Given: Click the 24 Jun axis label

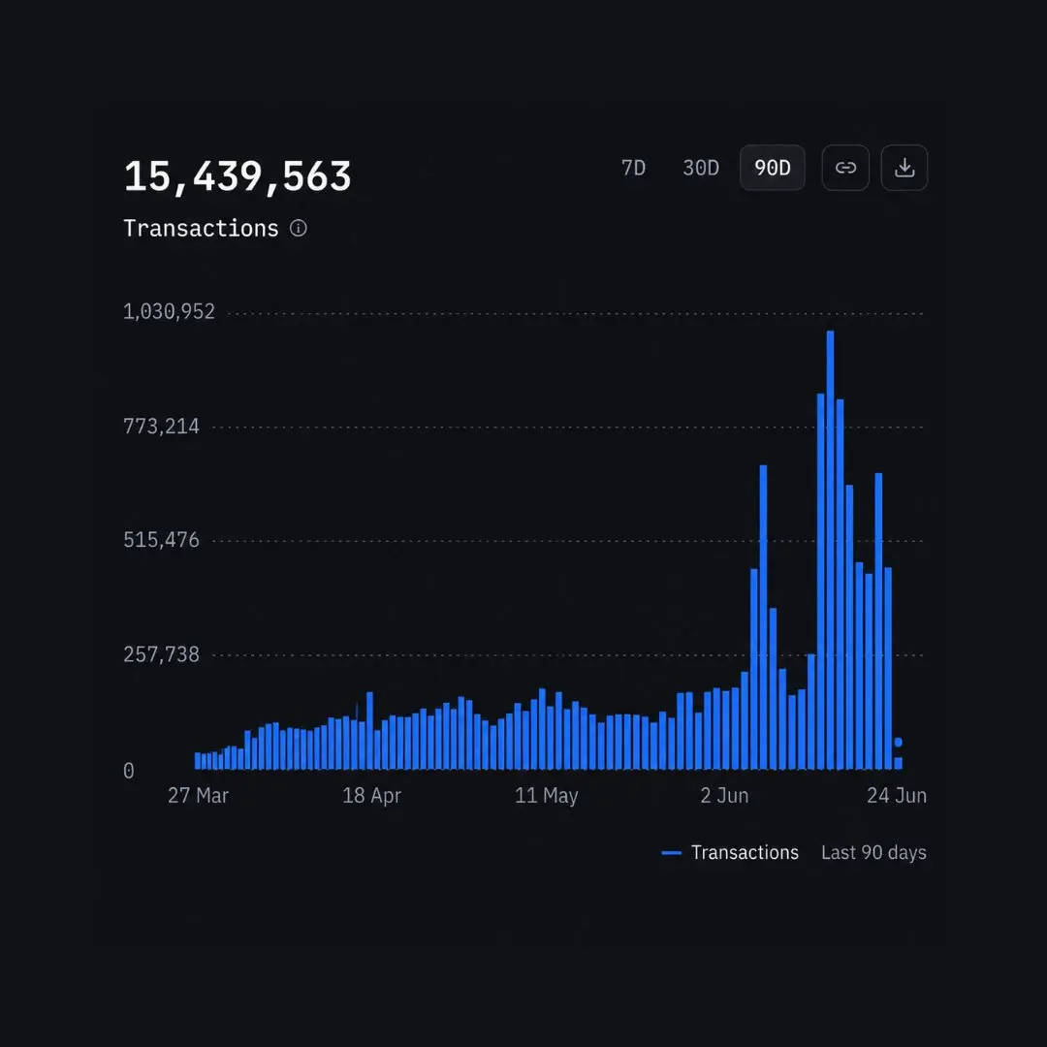Looking at the screenshot, I should 897,795.
